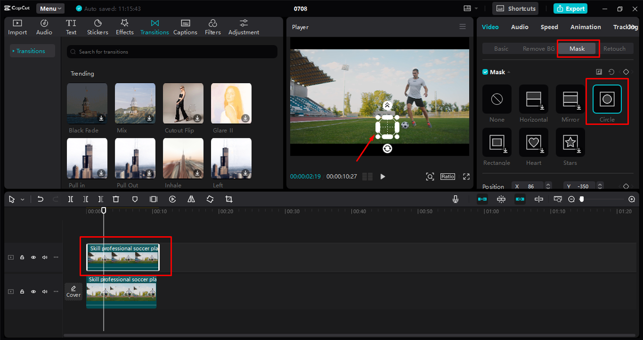Lock the lower video track
This screenshot has width=643, height=340.
coord(22,291)
